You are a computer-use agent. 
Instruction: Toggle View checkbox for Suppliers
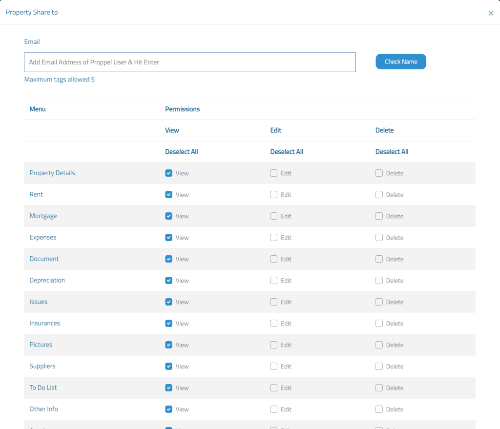coord(169,367)
